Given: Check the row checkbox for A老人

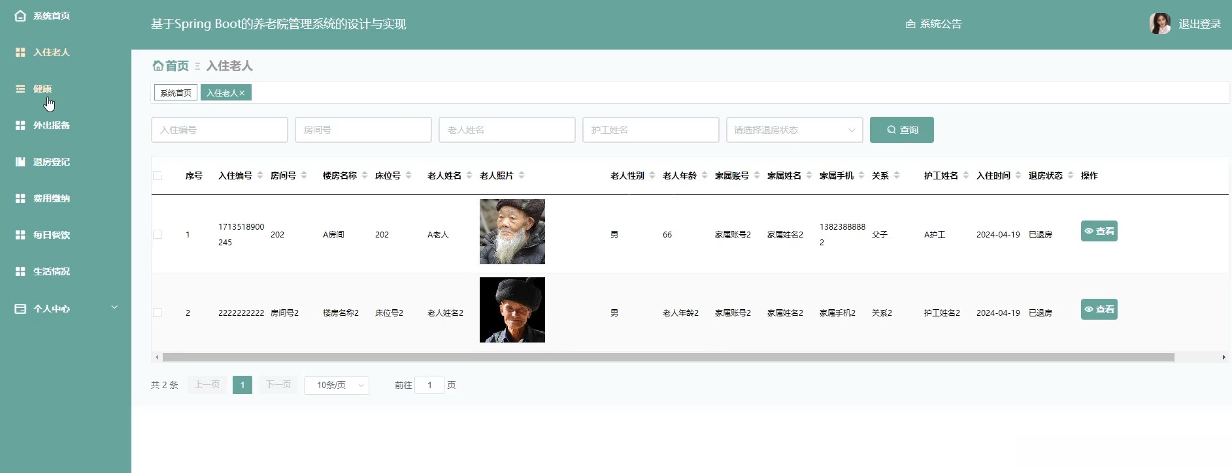Looking at the screenshot, I should pyautogui.click(x=158, y=234).
